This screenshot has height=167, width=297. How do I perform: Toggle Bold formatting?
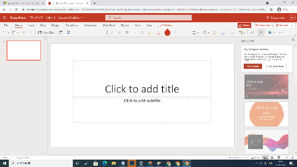pyautogui.click(x=127, y=33)
